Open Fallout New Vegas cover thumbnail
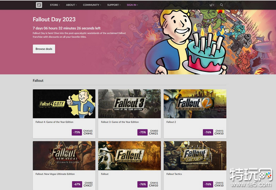This screenshot has width=276, height=190. (64, 156)
